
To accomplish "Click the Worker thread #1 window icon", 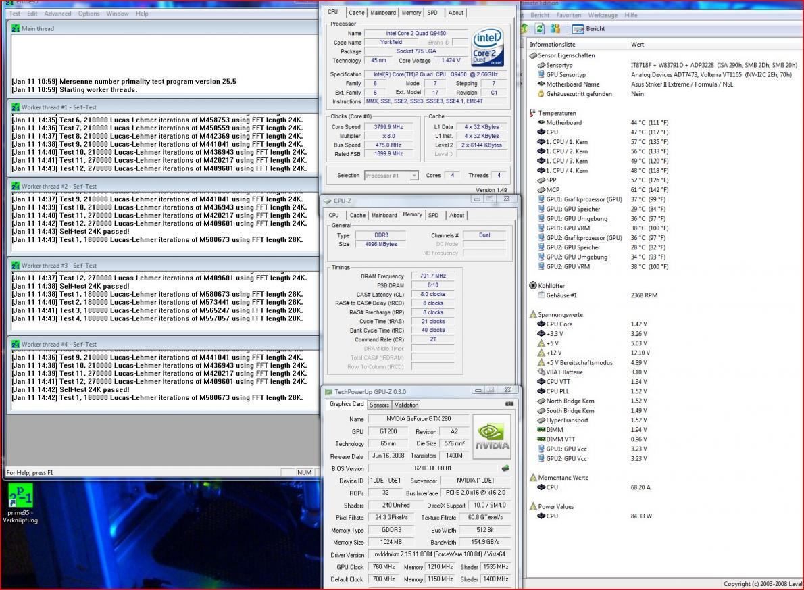I will [x=16, y=107].
